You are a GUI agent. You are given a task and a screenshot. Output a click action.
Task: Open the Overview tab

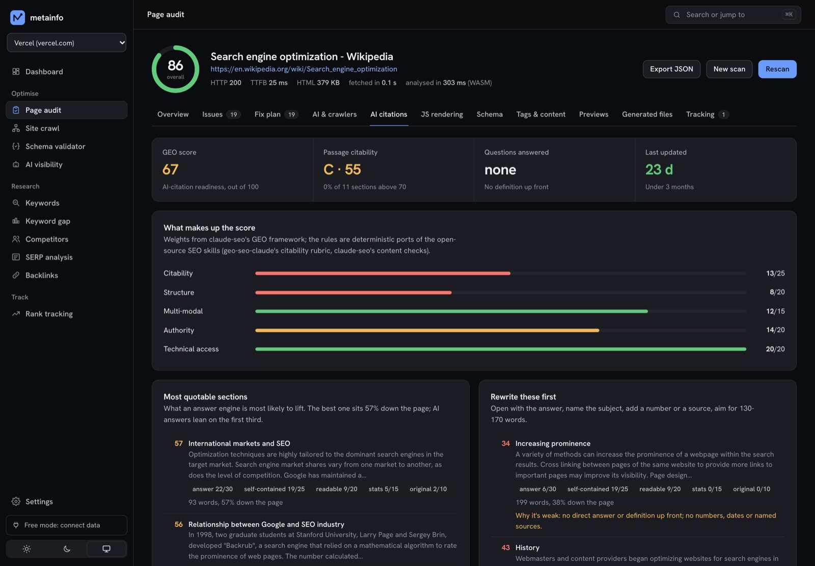point(173,114)
